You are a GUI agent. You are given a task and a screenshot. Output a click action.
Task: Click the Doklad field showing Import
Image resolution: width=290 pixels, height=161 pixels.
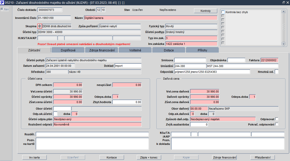128,66
